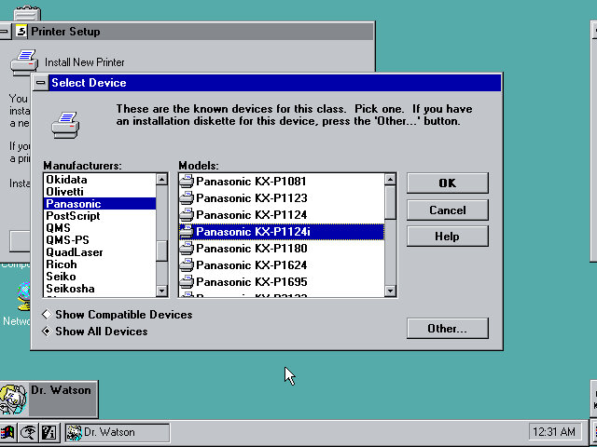Click the Models list scrollbar thumb
Image resolution: width=597 pixels, height=447 pixels.
(390, 201)
